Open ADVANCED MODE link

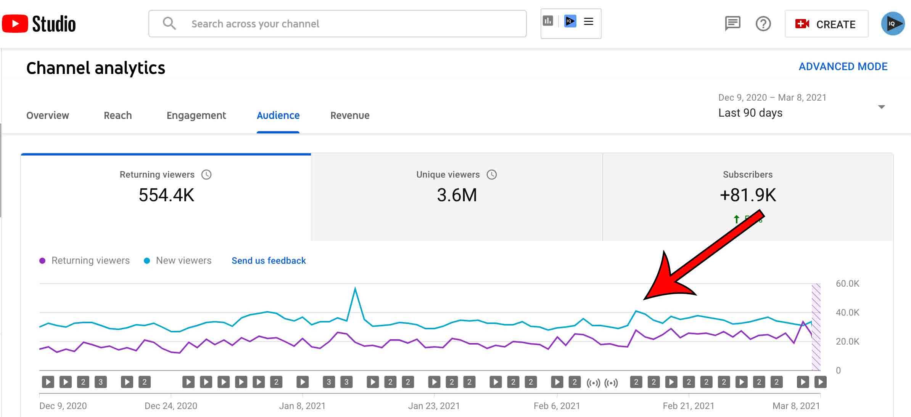pos(843,67)
